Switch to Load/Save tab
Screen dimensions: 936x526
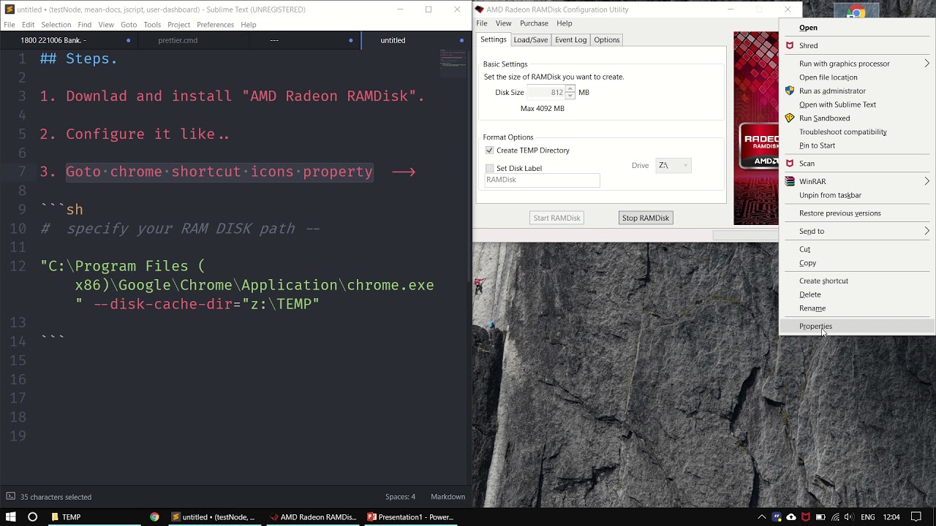[x=530, y=39]
